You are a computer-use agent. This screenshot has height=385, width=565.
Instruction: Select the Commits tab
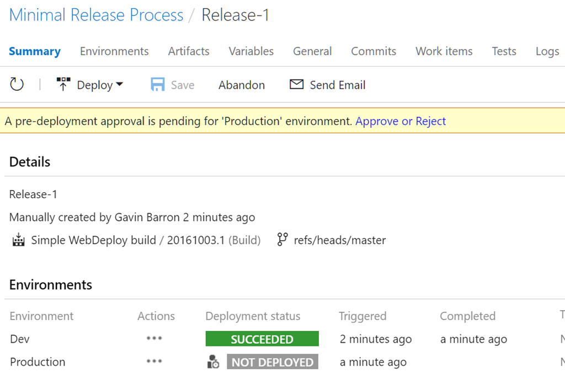click(374, 51)
